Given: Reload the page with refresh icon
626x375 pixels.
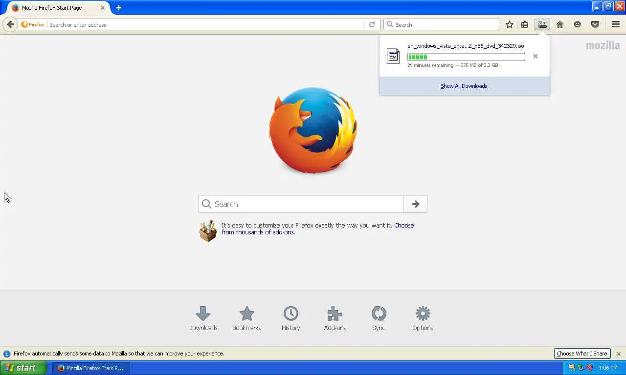Looking at the screenshot, I should (372, 24).
